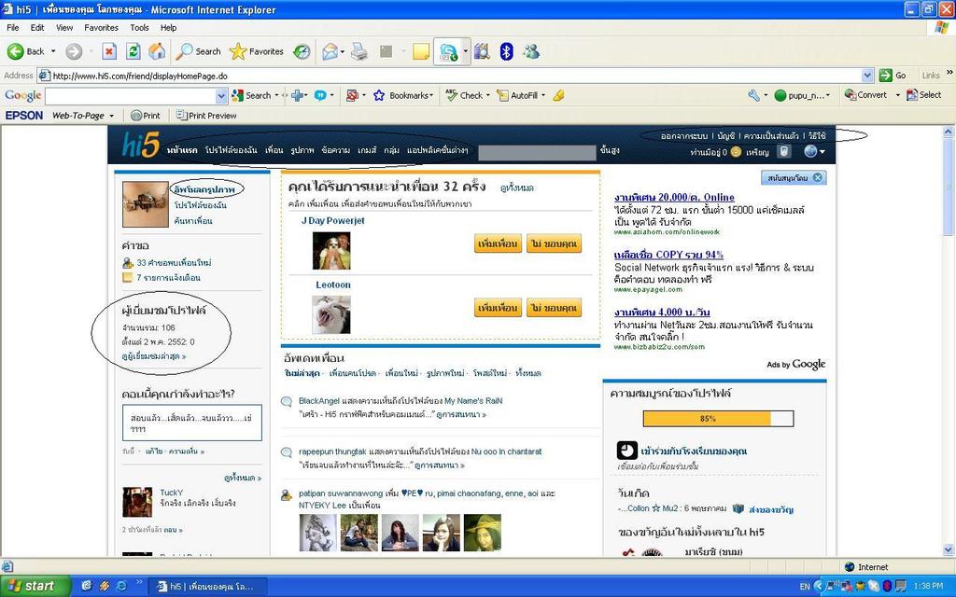Expand Google search box dropdown

pyautogui.click(x=221, y=96)
